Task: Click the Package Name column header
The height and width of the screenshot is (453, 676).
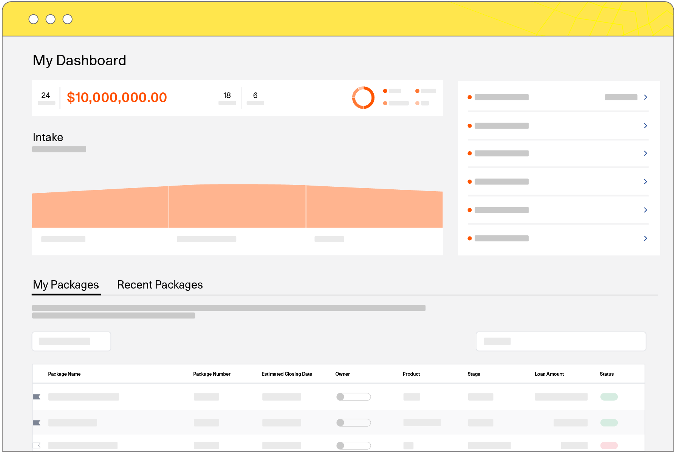Action: [x=64, y=374]
